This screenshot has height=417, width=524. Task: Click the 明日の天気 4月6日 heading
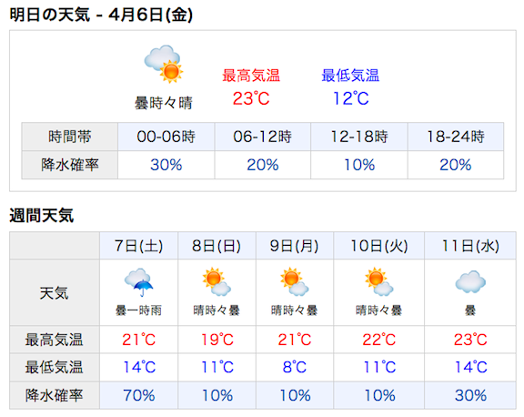pyautogui.click(x=101, y=15)
